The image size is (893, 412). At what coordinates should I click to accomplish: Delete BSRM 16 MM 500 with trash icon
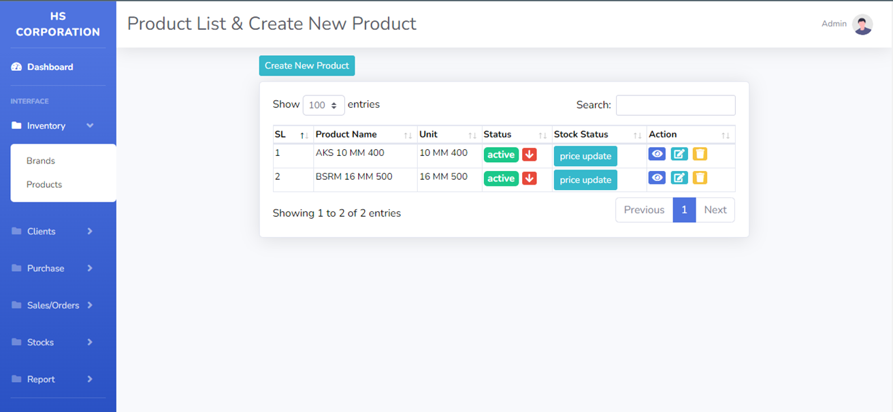point(700,178)
